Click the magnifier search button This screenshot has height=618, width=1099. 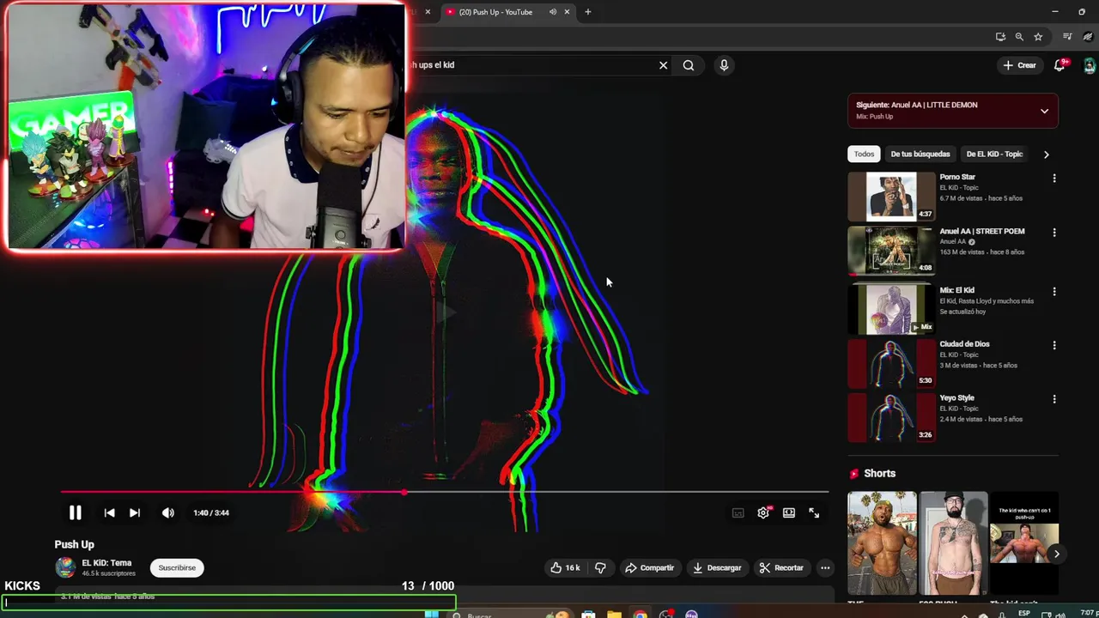(689, 65)
